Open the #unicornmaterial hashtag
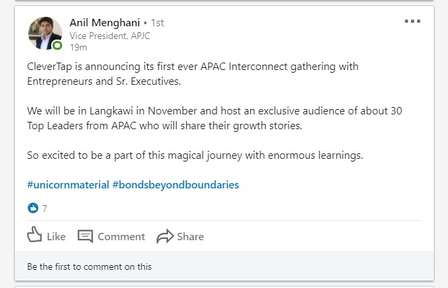This screenshot has width=448, height=288. click(x=68, y=184)
